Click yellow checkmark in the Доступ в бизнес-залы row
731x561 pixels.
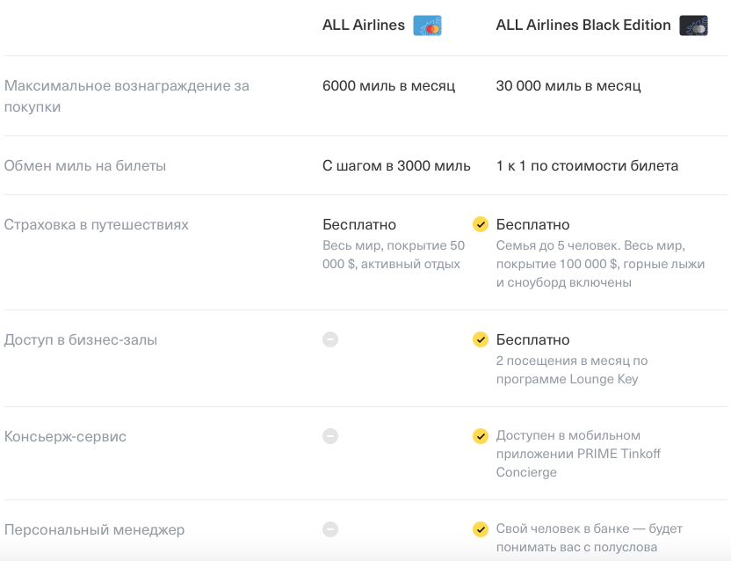[x=481, y=339]
